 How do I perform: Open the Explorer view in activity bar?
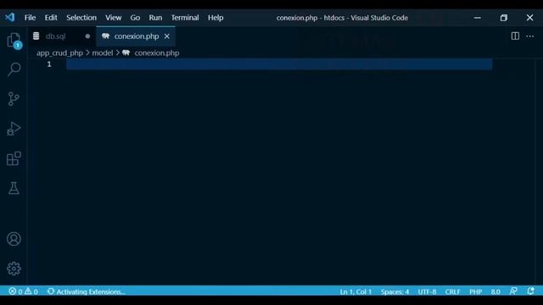click(14, 41)
